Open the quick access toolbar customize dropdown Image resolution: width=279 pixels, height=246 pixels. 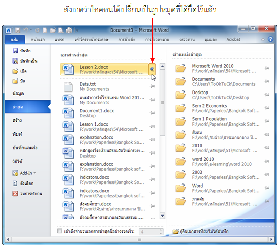click(x=77, y=30)
